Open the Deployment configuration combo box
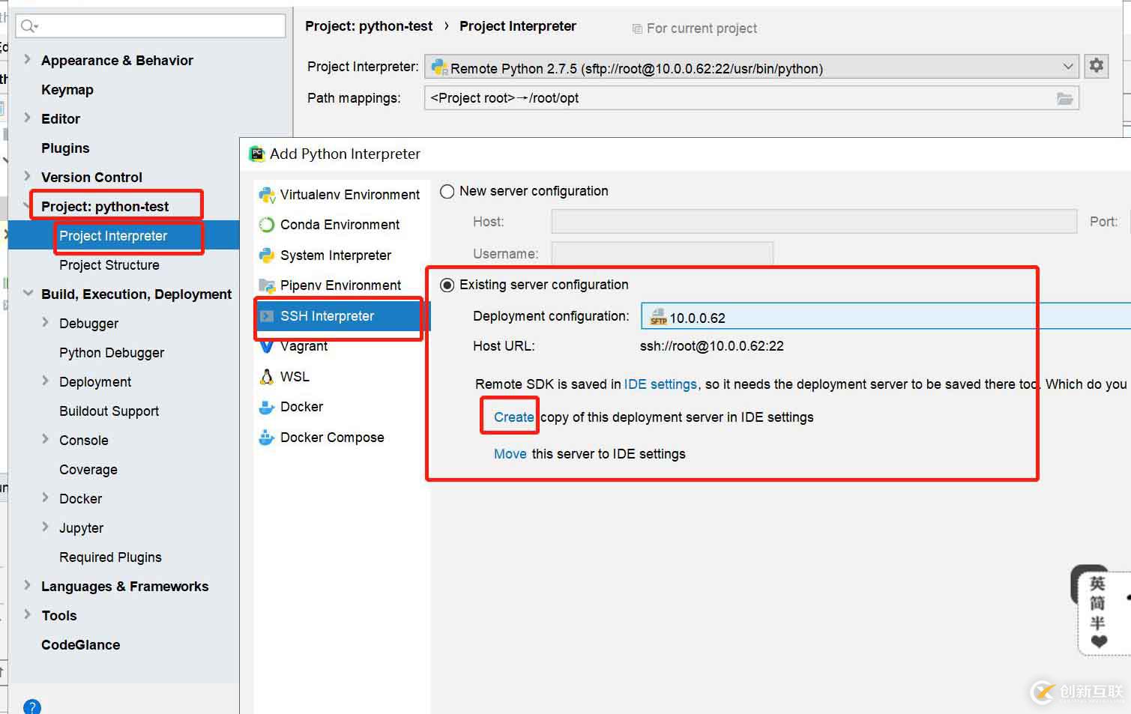Viewport: 1131px width, 714px height. click(x=884, y=317)
